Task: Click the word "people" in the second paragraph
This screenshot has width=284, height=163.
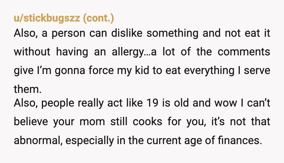Action: (x=58, y=103)
